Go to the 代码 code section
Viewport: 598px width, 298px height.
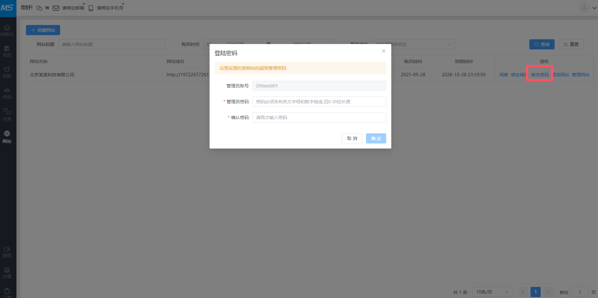7,91
